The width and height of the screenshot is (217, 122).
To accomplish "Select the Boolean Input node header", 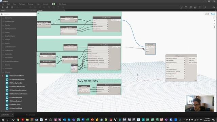I will tap(108, 85).
